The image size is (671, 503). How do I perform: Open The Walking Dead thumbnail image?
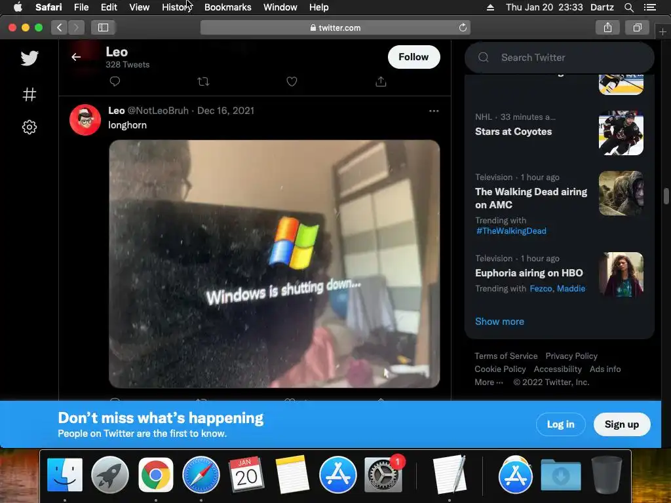[621, 193]
